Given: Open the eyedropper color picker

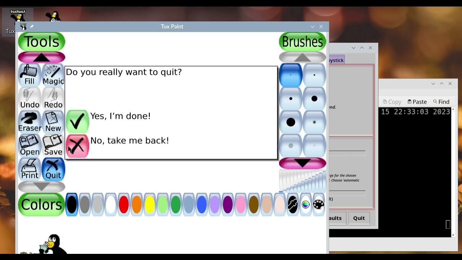Looking at the screenshot, I should [x=293, y=205].
